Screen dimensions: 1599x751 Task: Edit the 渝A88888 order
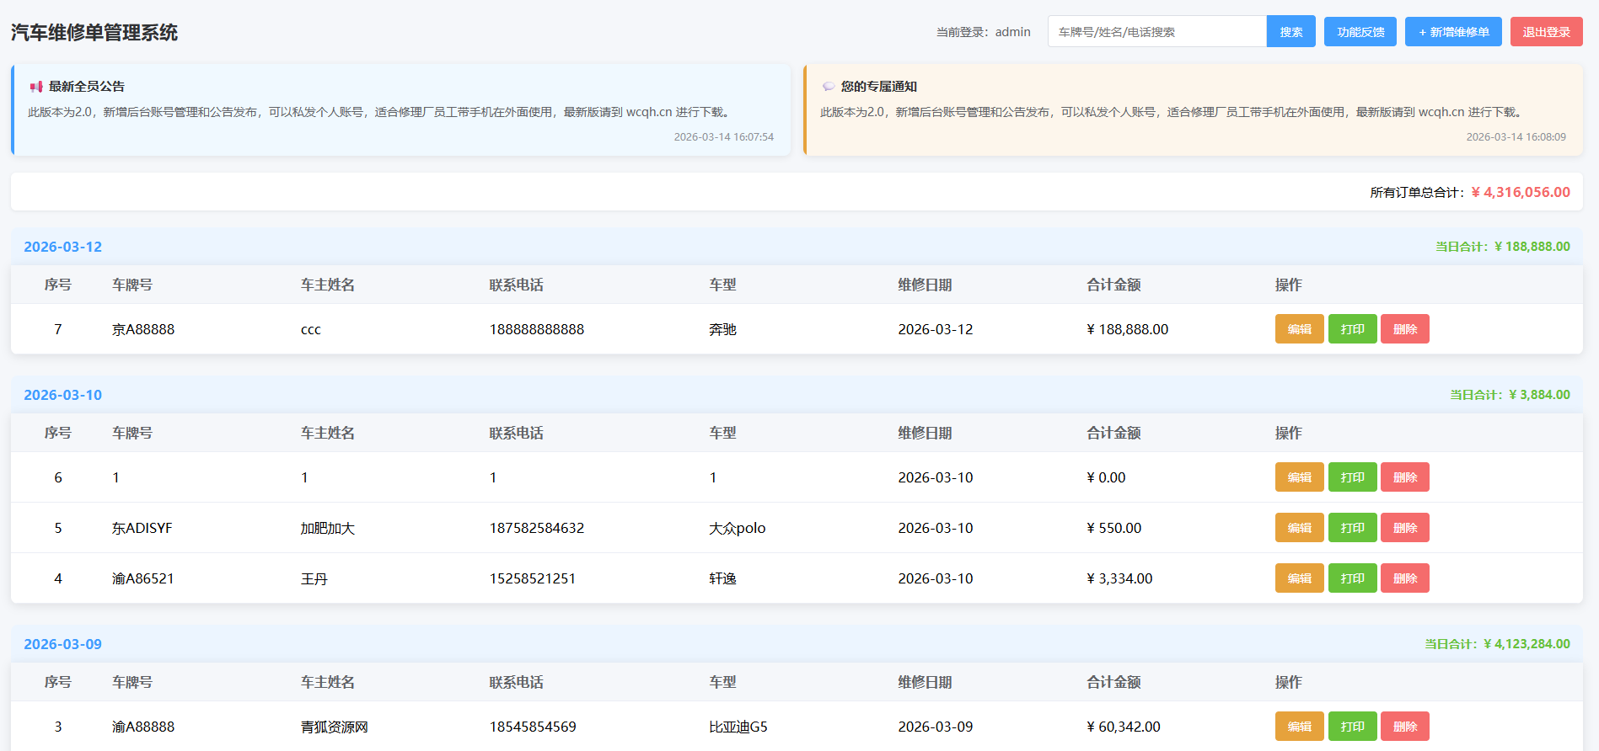click(1299, 727)
